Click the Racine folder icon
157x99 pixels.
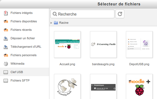click(x=56, y=23)
